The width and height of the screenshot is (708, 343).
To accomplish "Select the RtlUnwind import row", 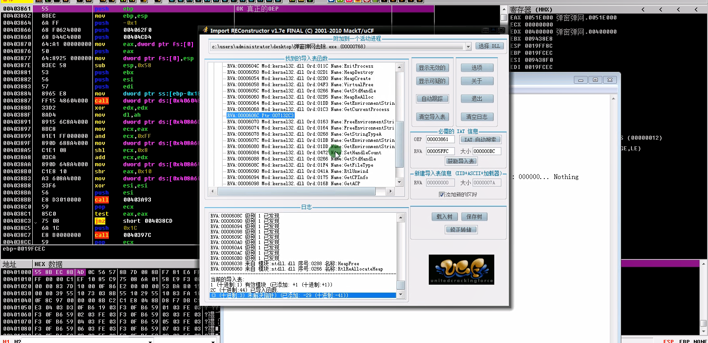I will coord(297,171).
